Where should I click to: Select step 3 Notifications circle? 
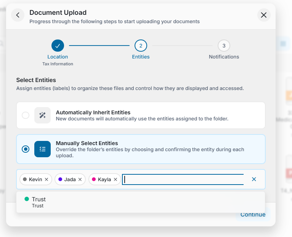(224, 46)
